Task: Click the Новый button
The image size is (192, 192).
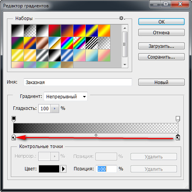Action: point(161,82)
